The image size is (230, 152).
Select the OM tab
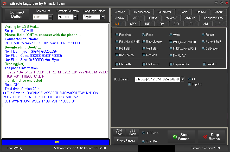coord(162,24)
